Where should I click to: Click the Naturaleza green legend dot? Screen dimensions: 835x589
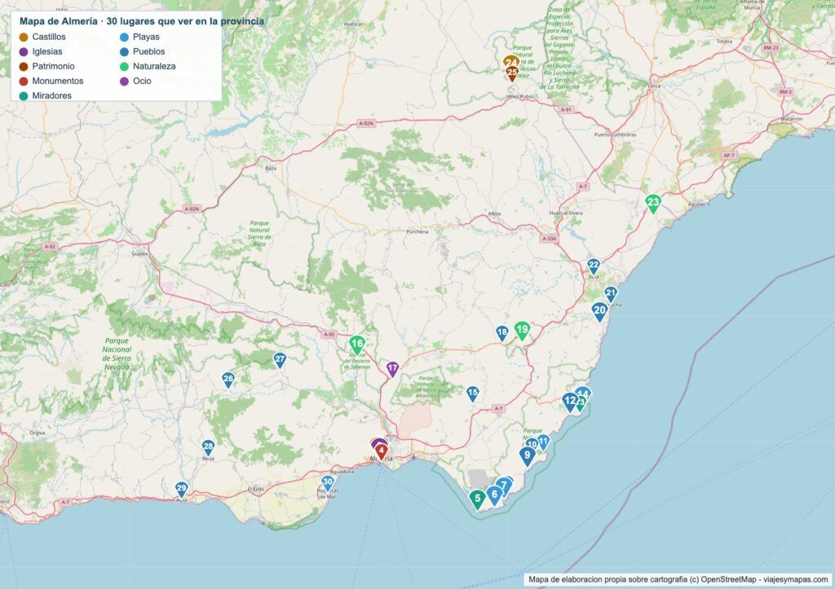coord(124,67)
